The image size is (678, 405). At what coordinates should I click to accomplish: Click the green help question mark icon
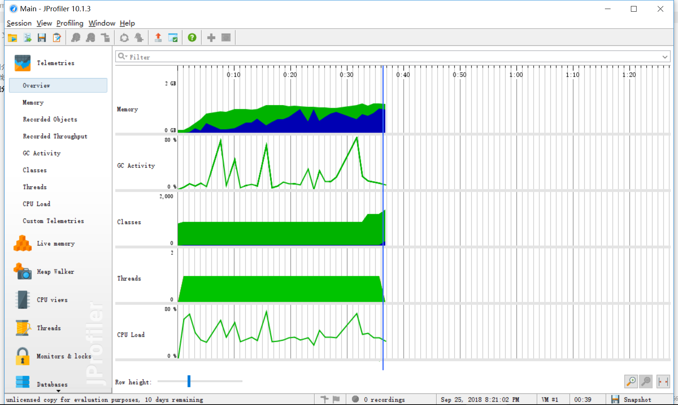point(192,38)
